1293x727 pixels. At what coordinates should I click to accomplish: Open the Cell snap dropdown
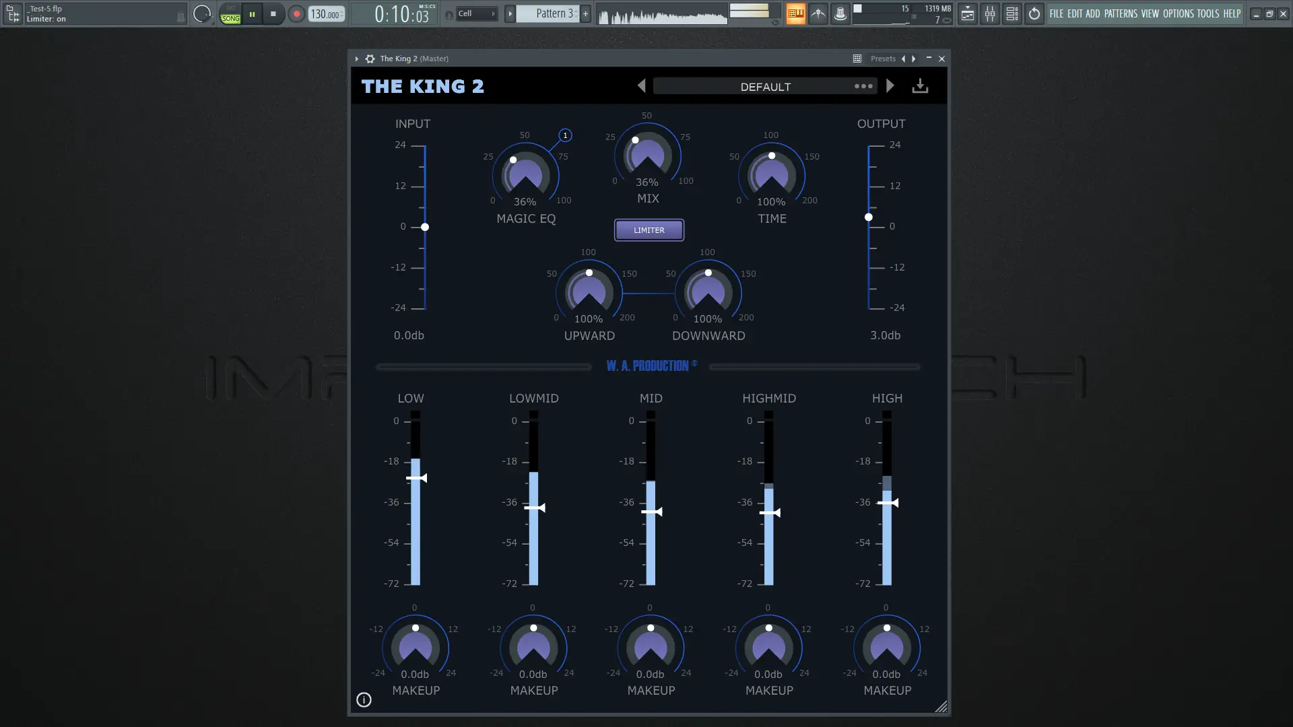(x=477, y=13)
